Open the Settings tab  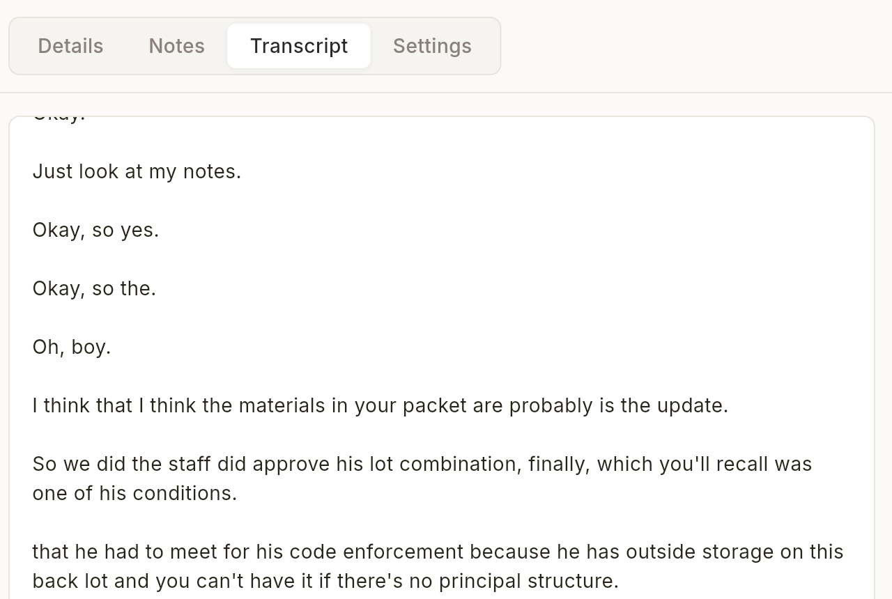(x=432, y=46)
